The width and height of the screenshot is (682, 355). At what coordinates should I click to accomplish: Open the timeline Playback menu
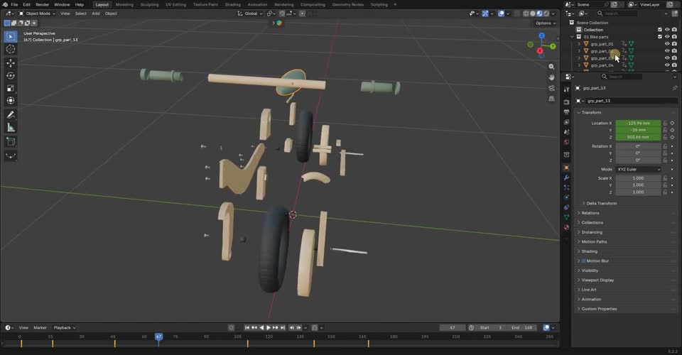click(65, 327)
